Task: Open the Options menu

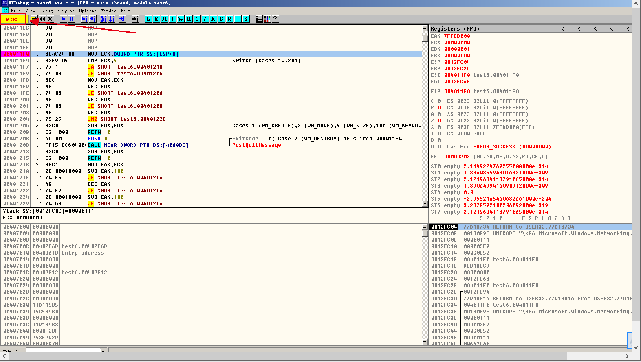Action: pos(88,11)
